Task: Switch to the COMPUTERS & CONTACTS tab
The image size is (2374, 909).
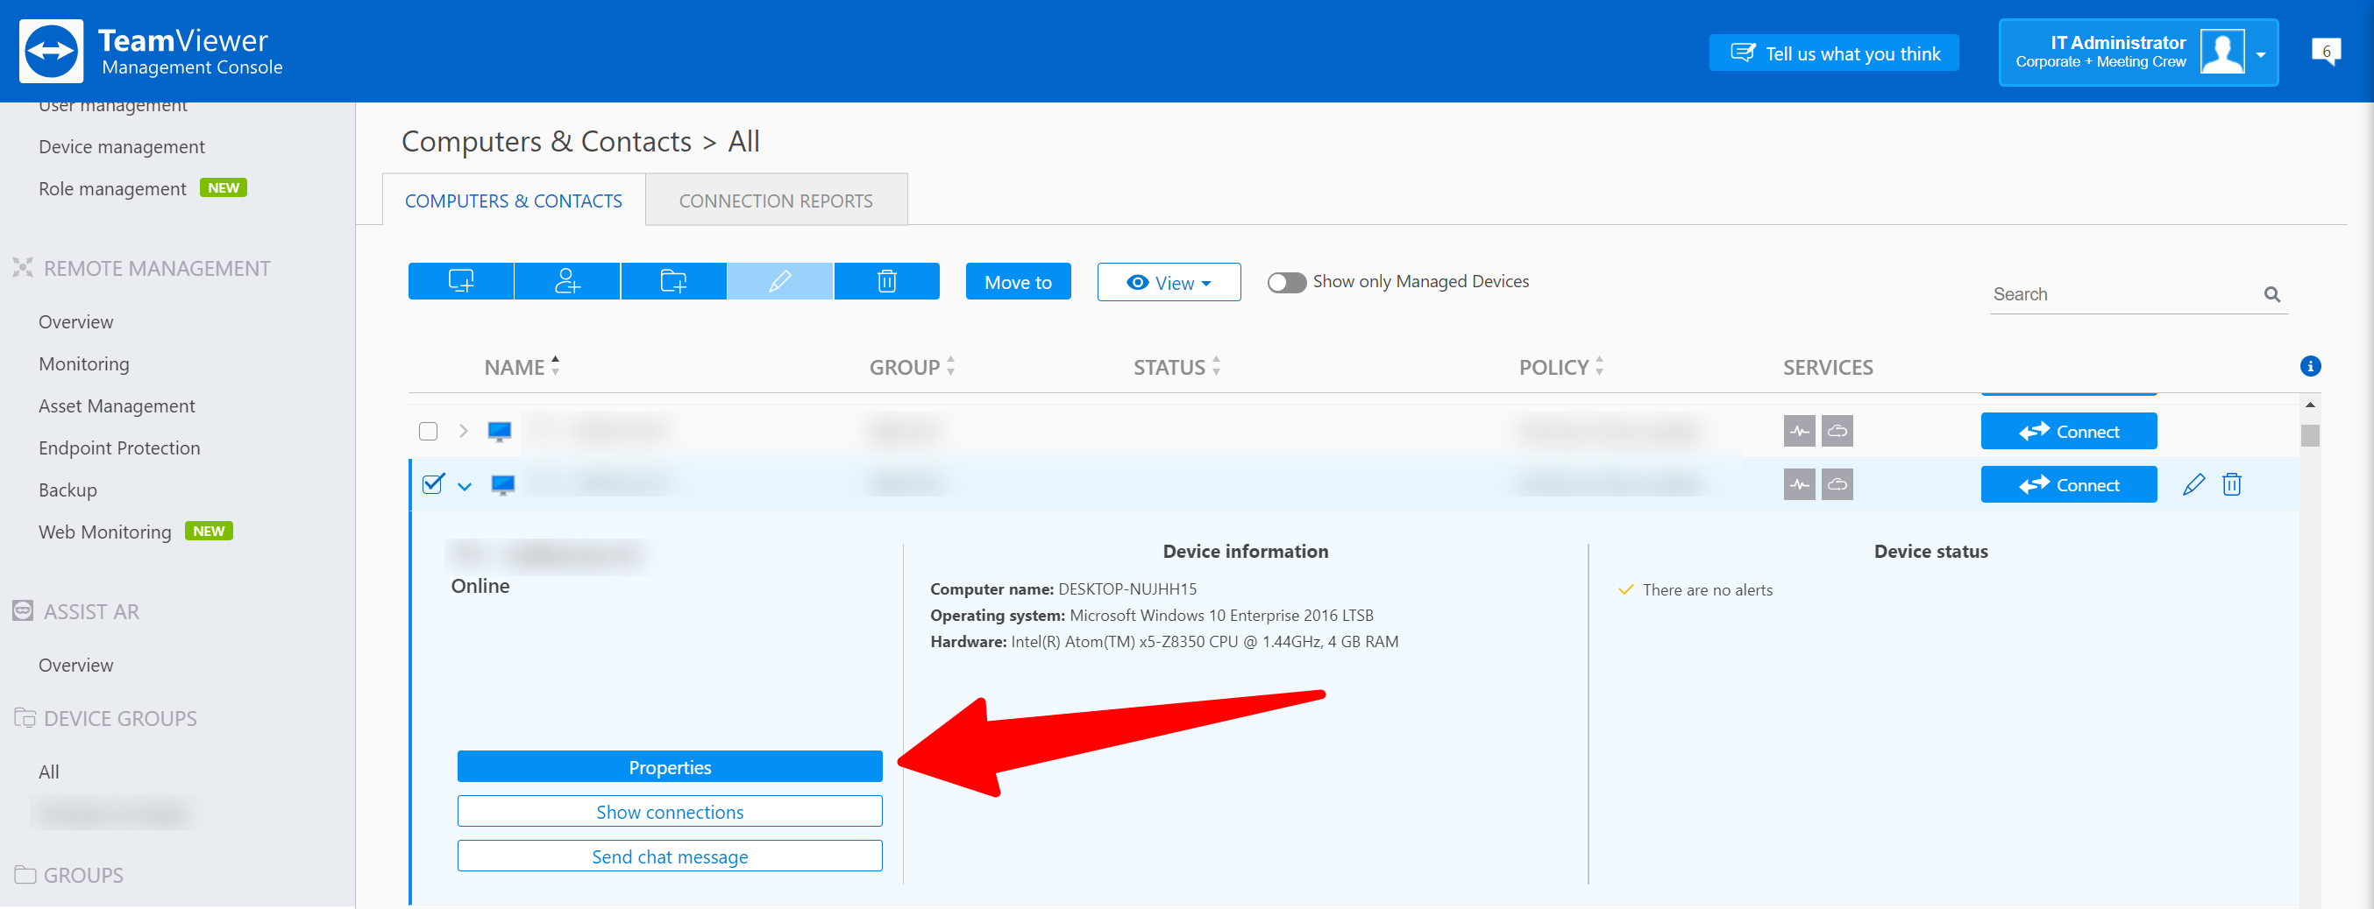Action: pos(514,200)
